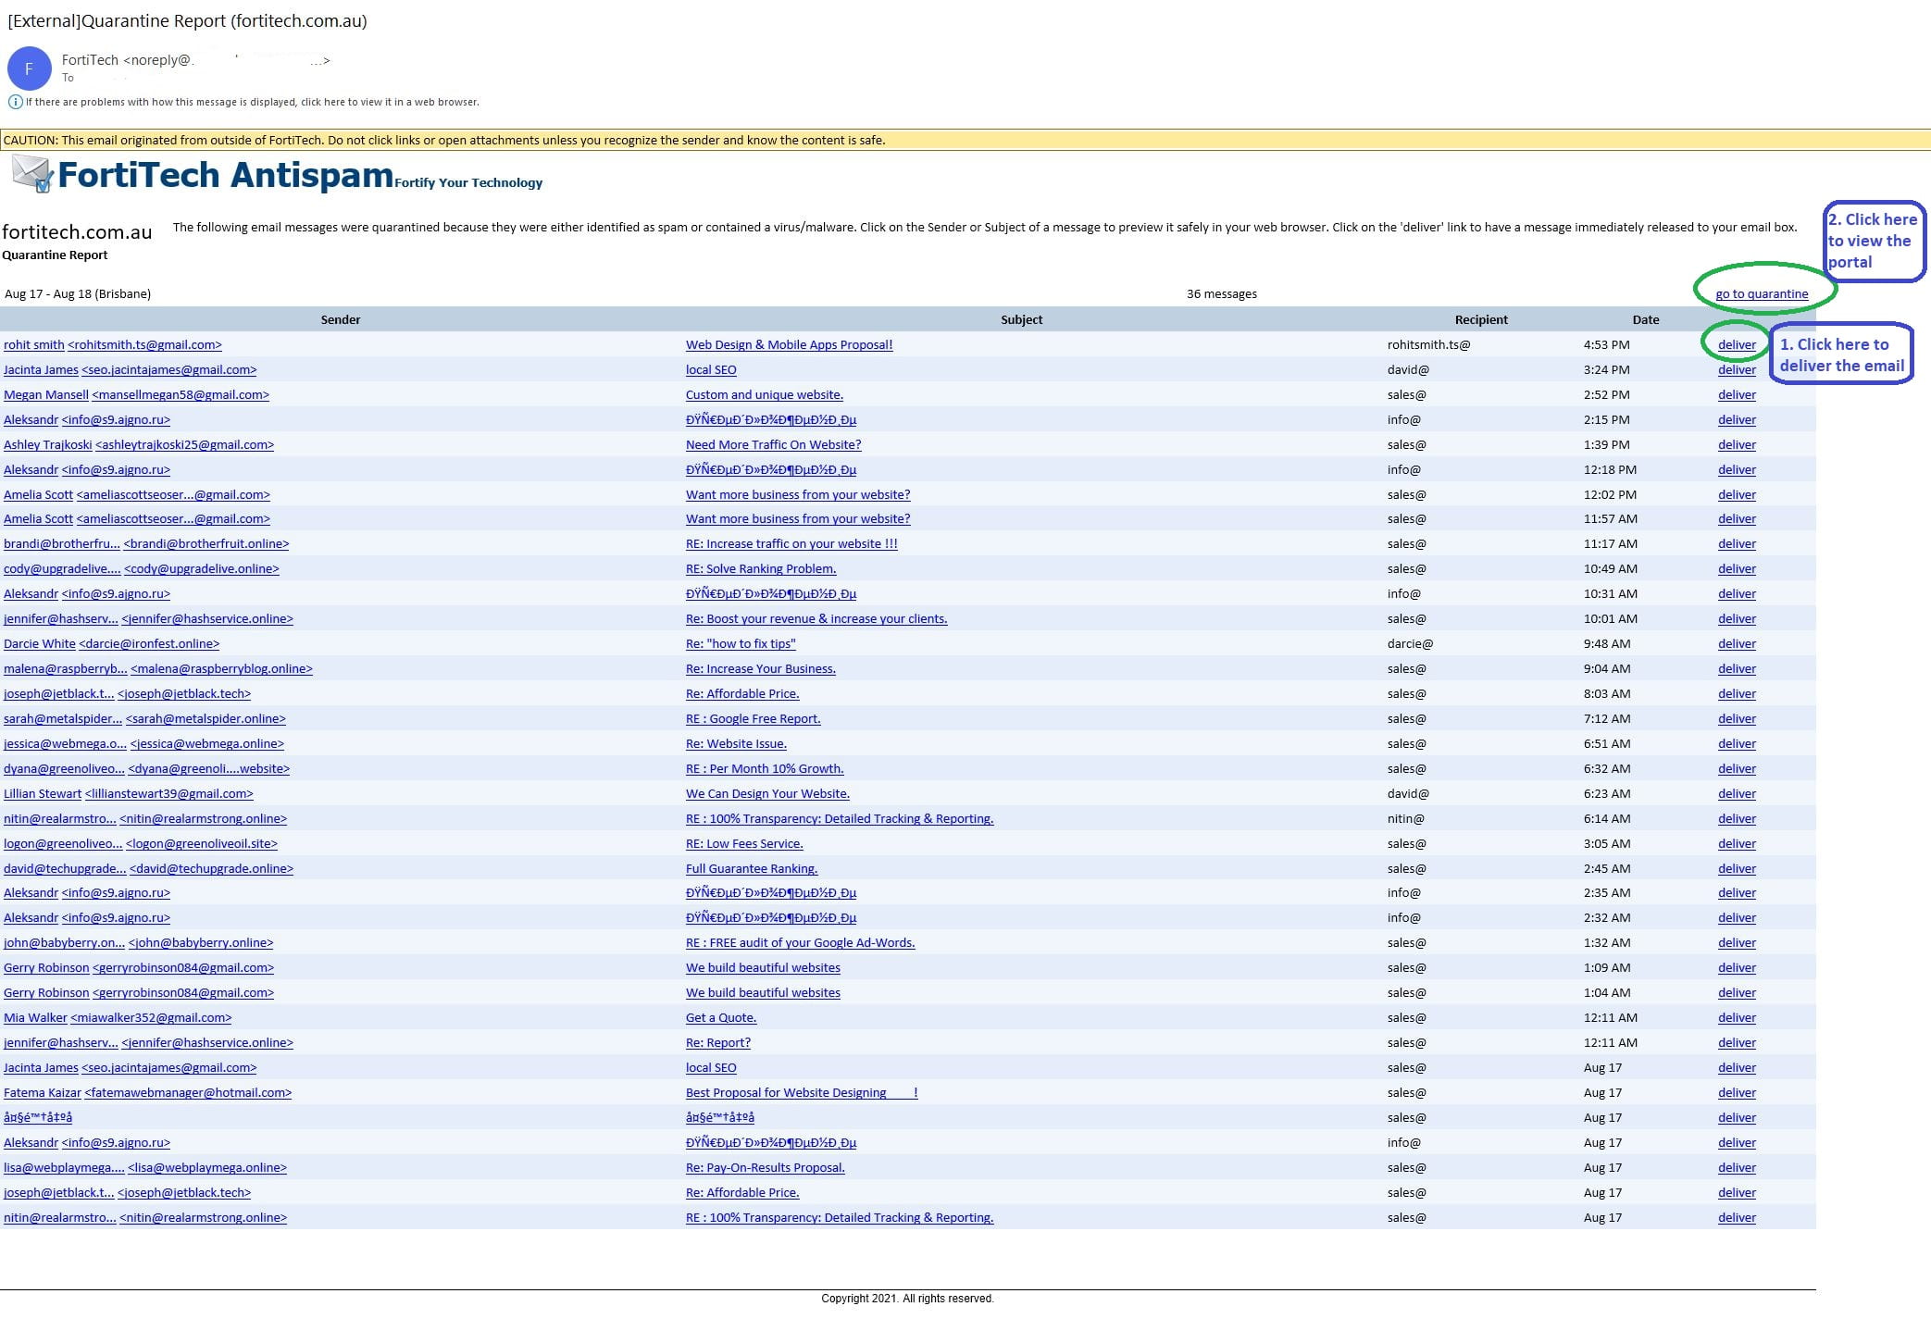Click the '4:53 PM' date cell
1931x1331 pixels.
1607,345
